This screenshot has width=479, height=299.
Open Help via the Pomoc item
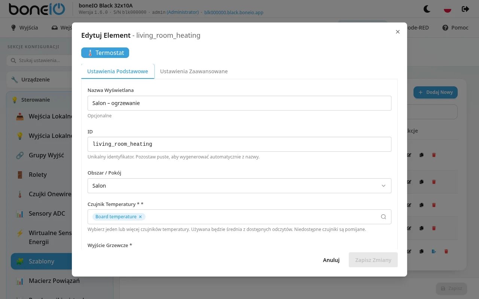455,28
